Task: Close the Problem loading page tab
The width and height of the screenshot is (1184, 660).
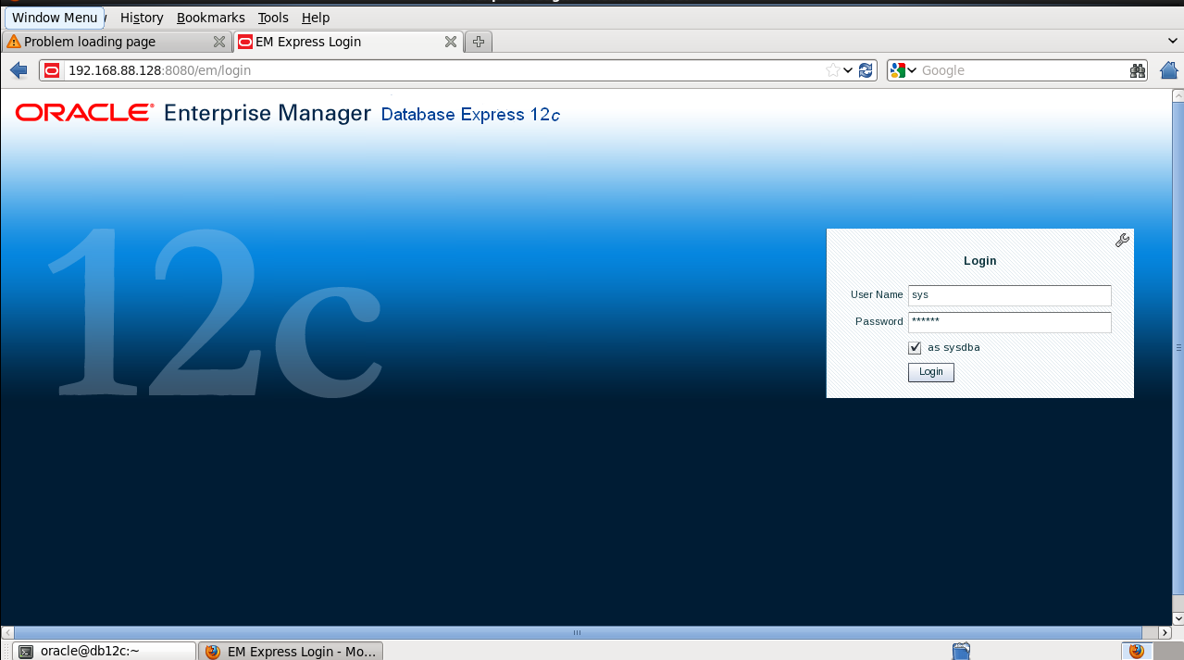Action: coord(219,42)
